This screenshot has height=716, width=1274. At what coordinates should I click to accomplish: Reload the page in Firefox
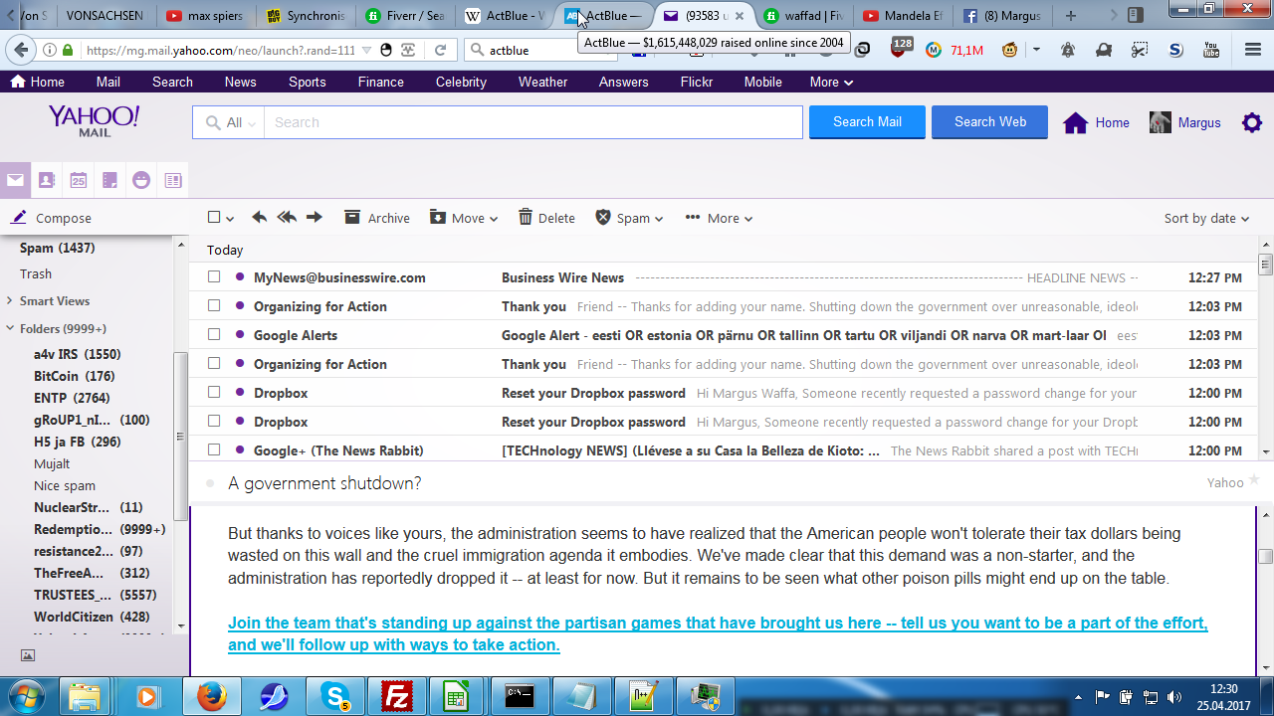(440, 50)
